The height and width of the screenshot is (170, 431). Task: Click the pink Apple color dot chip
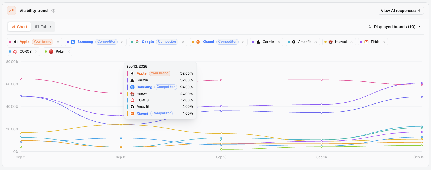(10, 42)
